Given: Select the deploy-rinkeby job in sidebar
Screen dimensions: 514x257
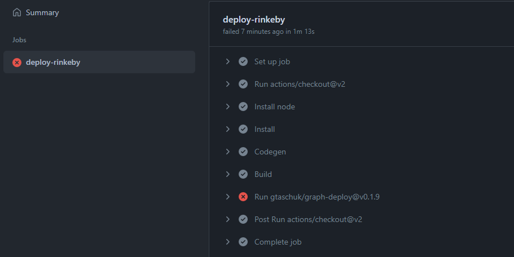Looking at the screenshot, I should pyautogui.click(x=99, y=62).
